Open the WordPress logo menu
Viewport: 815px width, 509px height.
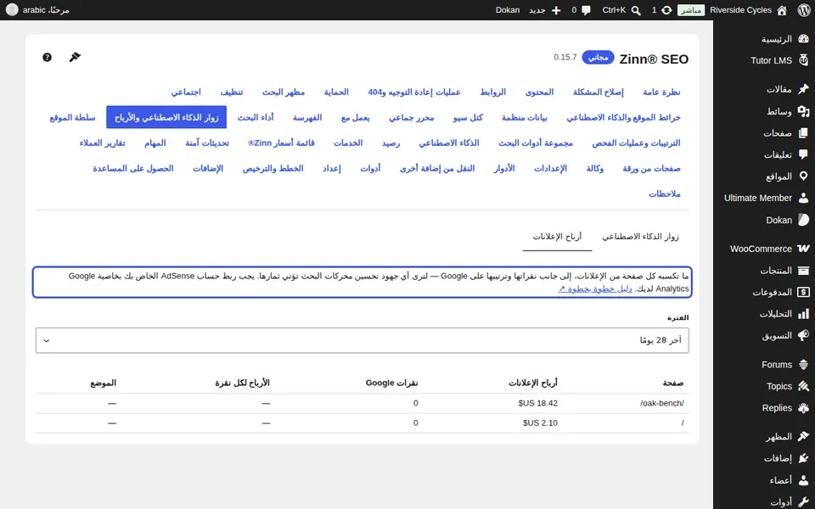click(803, 10)
